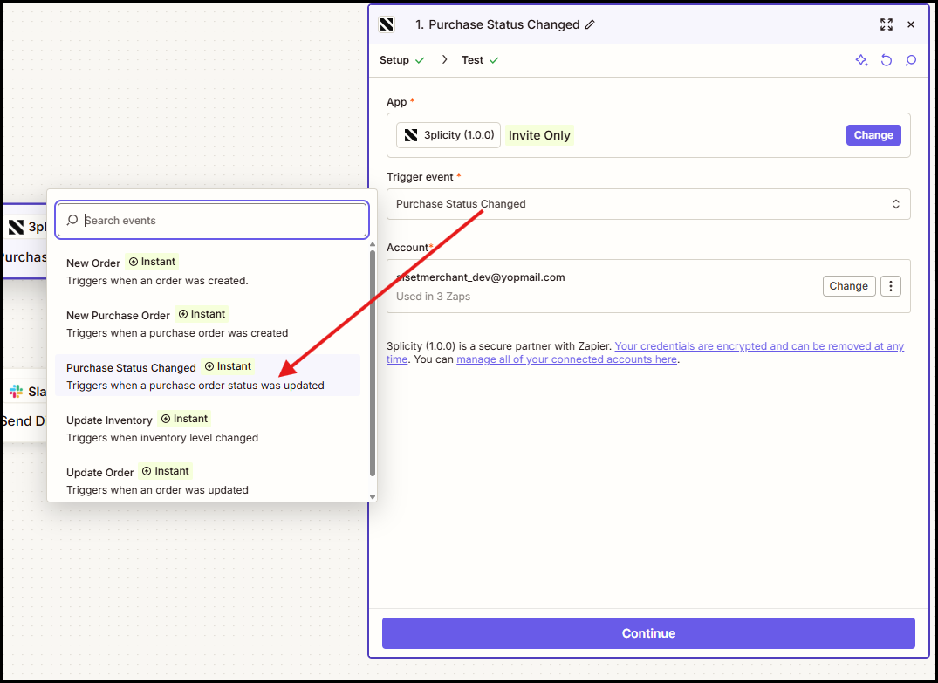Image resolution: width=938 pixels, height=683 pixels.
Task: Click the 3plicity (1.0.0) app chip
Action: pyautogui.click(x=448, y=135)
